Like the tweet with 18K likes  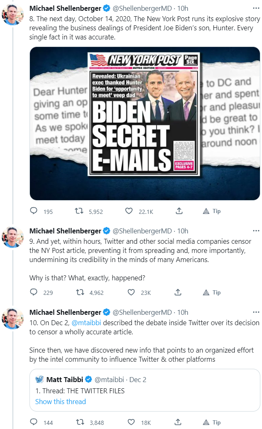131,422
